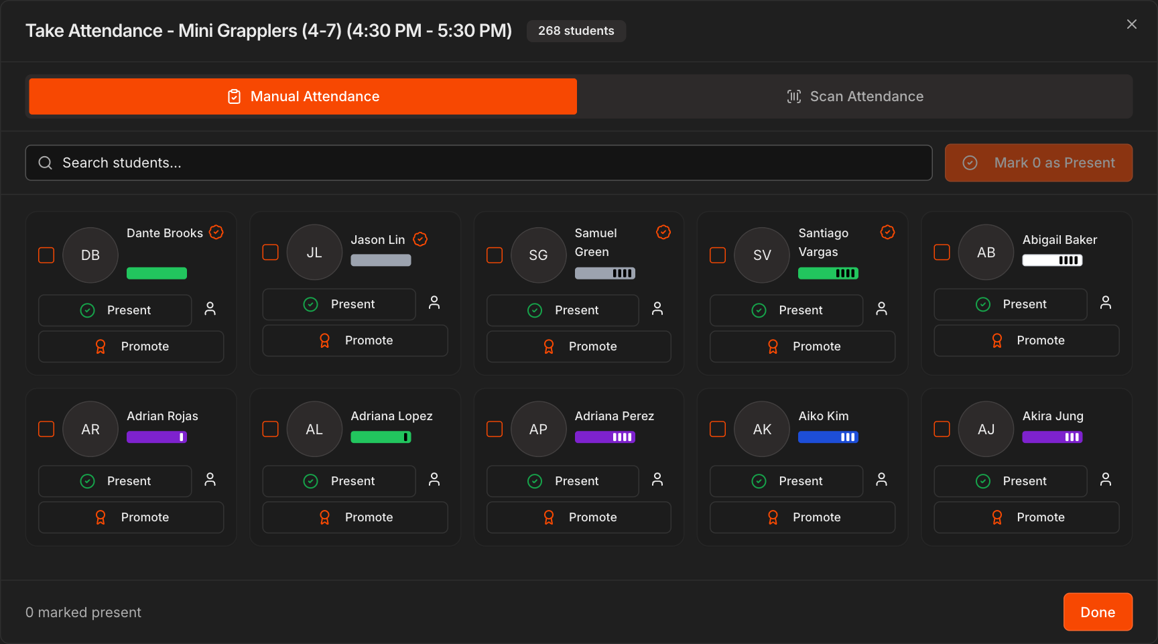Switch to Scan Attendance tab
This screenshot has width=1158, height=644.
click(x=855, y=96)
